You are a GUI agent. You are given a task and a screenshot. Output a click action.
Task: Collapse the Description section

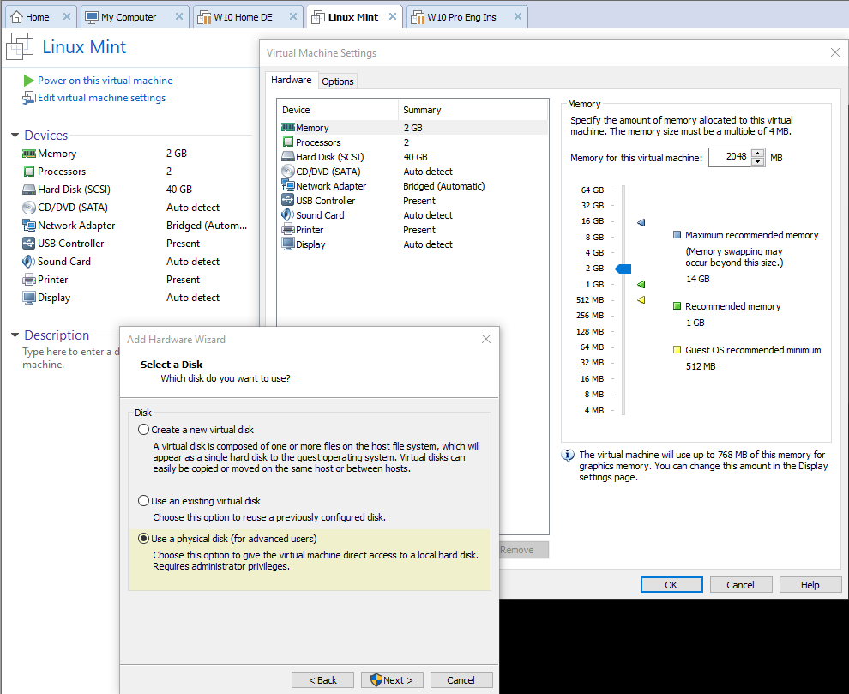(15, 335)
